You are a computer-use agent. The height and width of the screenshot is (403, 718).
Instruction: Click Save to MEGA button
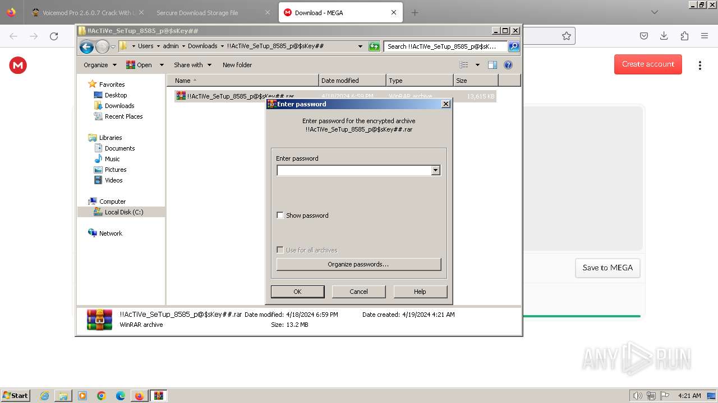point(607,268)
